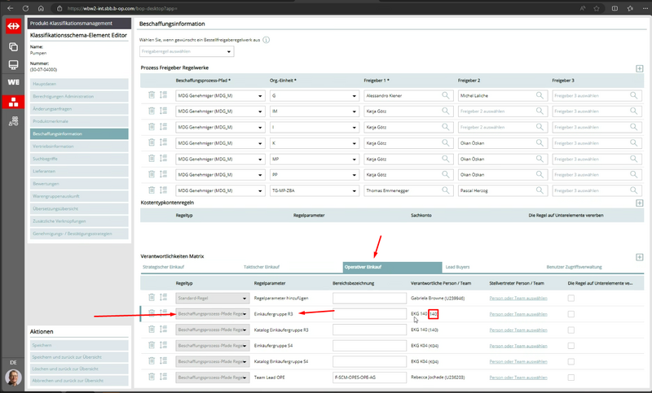This screenshot has width=652, height=393.
Task: Click search icon in Thomas Emmenegger field
Action: 446,190
